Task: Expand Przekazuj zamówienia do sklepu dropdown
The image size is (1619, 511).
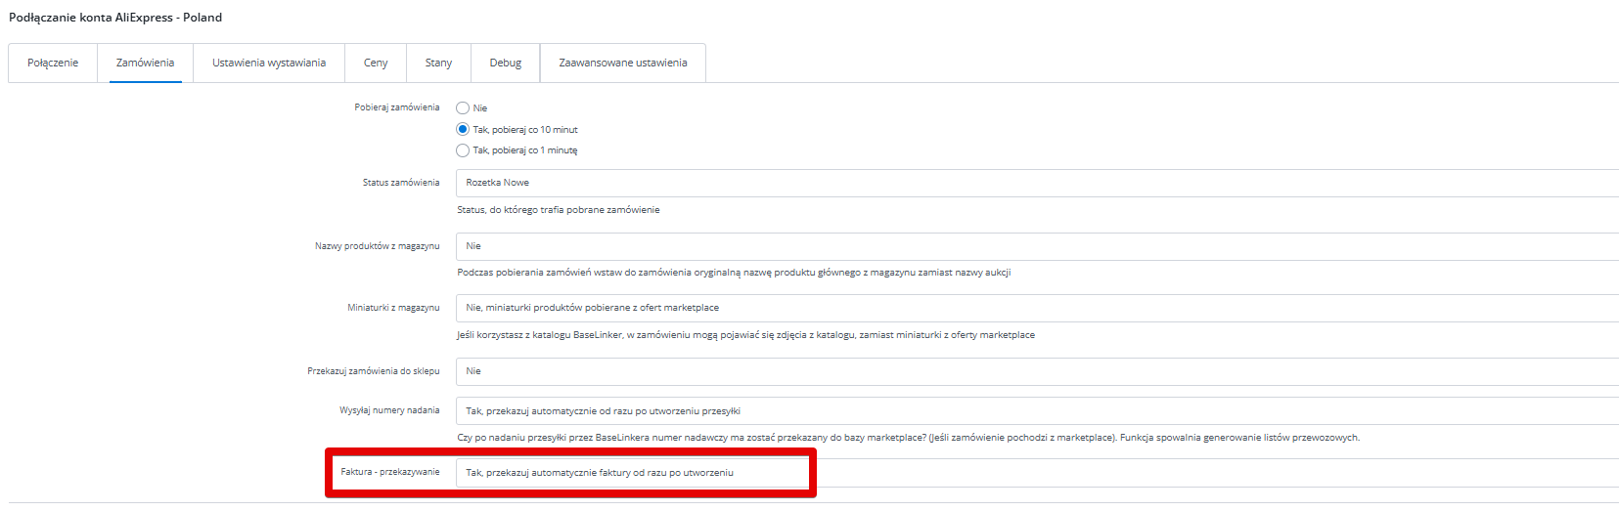Action: (1037, 371)
